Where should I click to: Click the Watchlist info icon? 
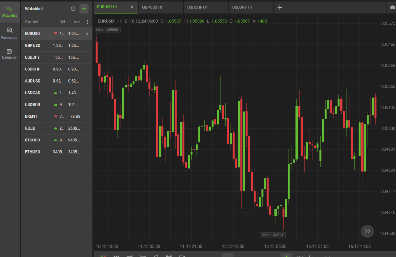73,9
